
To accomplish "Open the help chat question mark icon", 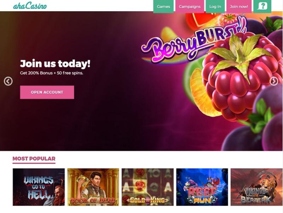I will point(262,6).
